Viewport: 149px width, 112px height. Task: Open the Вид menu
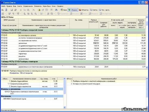[15, 6]
